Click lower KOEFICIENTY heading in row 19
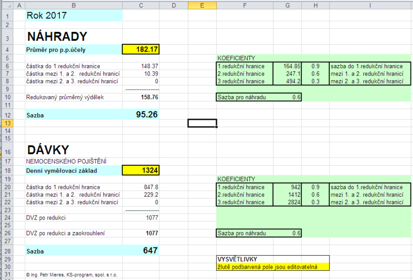 click(x=245, y=179)
